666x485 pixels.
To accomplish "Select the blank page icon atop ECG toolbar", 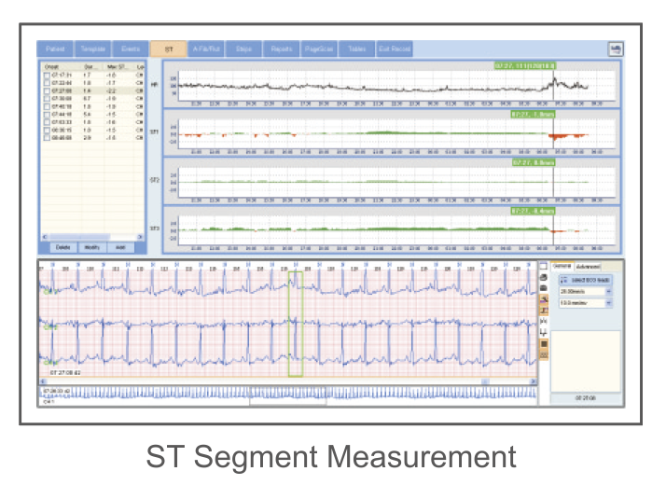I will [544, 266].
